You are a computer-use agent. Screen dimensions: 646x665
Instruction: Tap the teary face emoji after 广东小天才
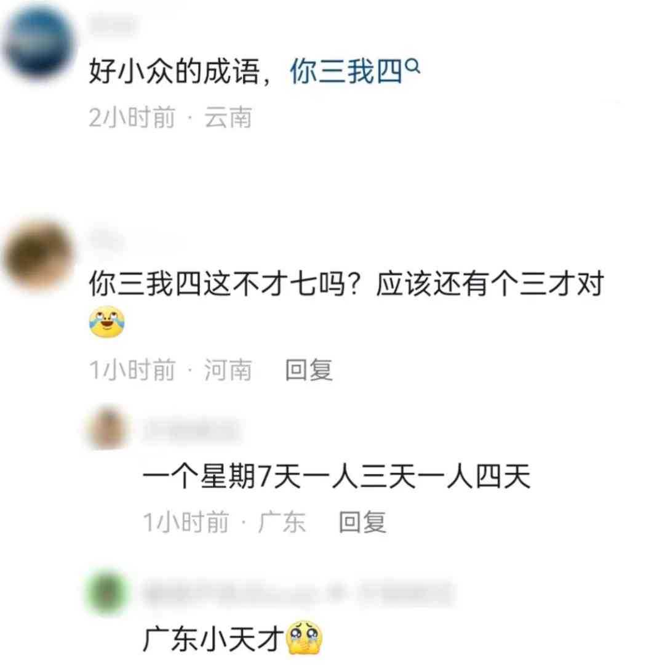(x=305, y=638)
